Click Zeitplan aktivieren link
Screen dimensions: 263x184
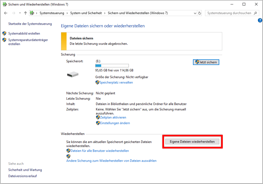113,117
